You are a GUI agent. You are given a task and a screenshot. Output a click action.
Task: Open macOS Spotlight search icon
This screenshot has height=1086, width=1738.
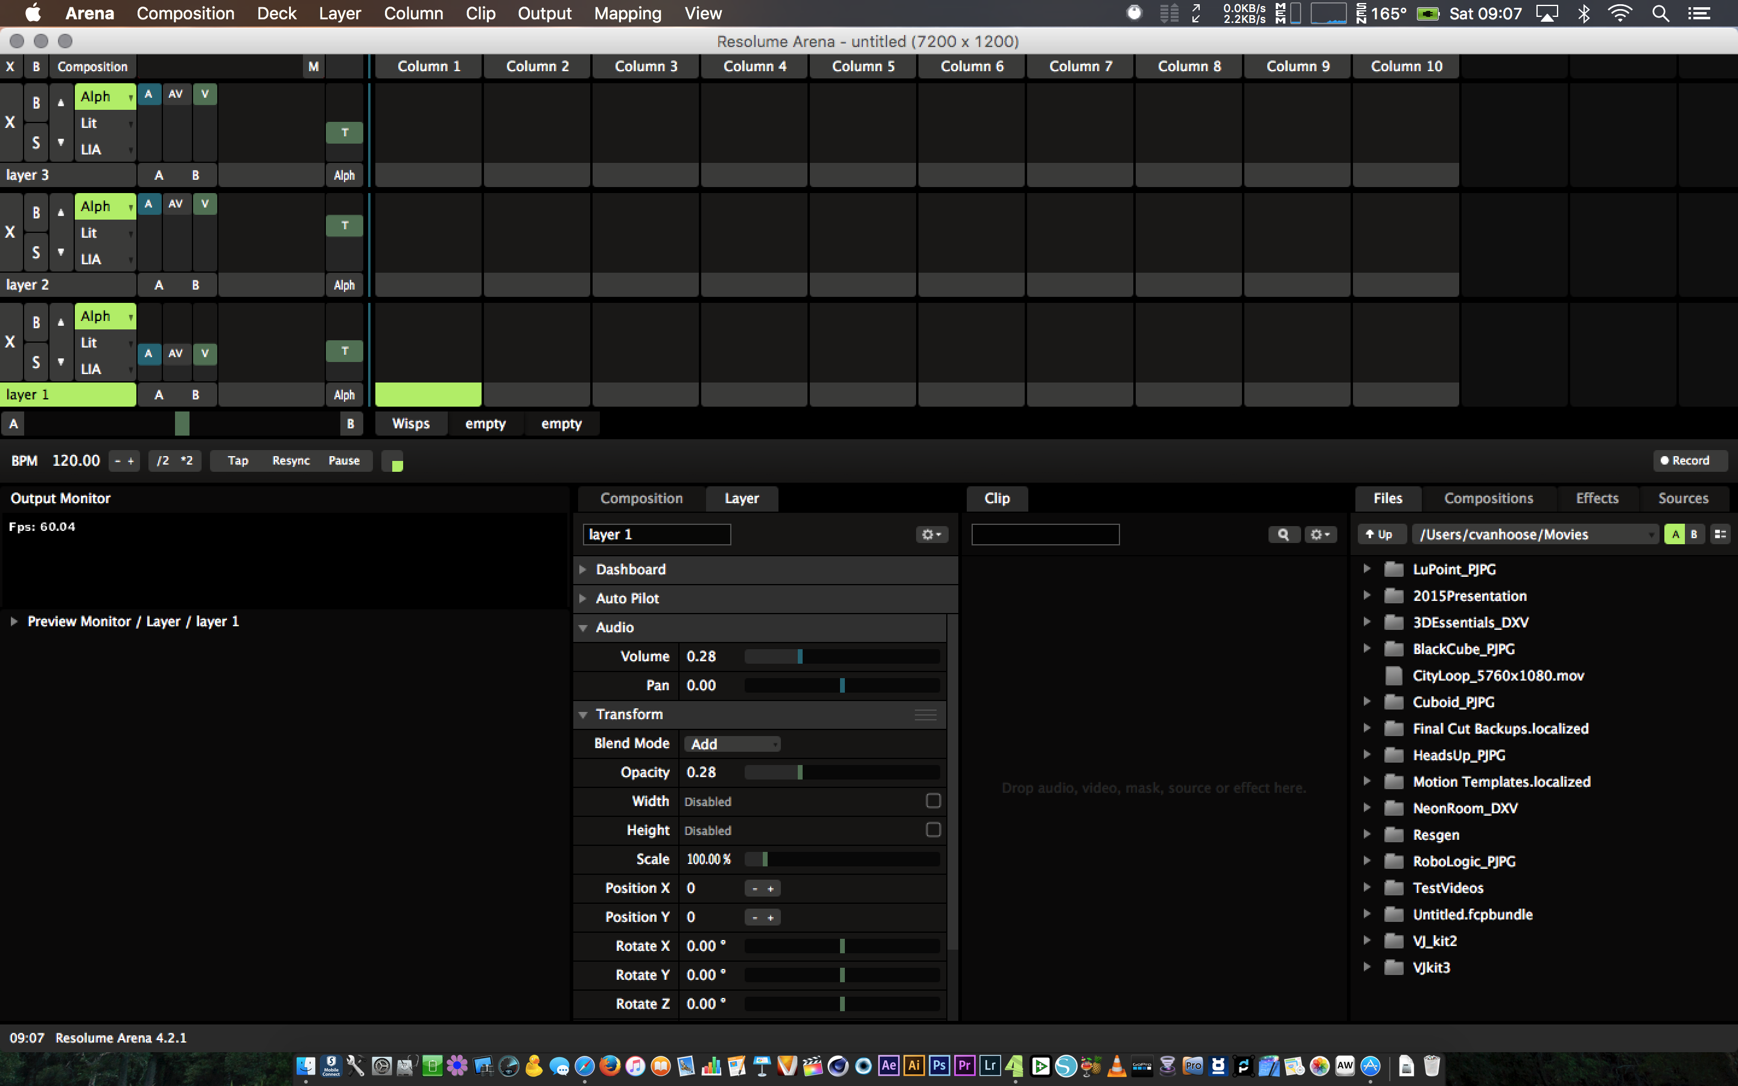tap(1660, 14)
